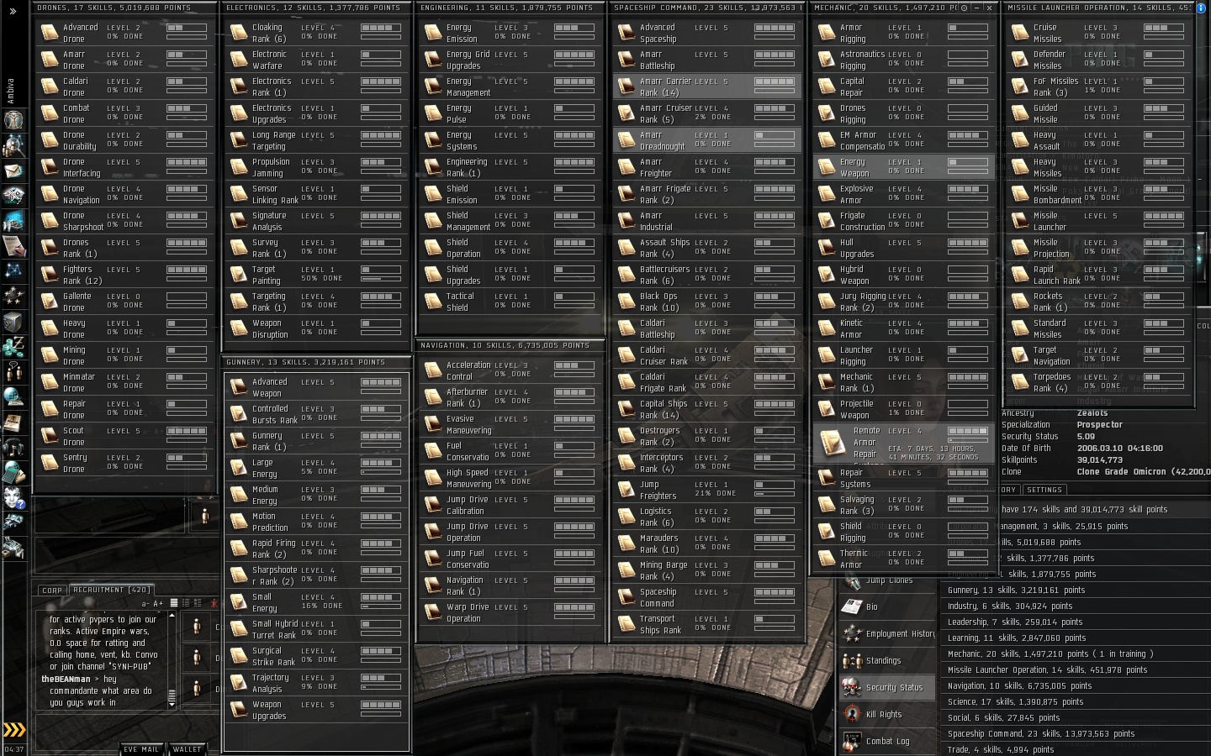Click the Cloaking skill book icon
The image size is (1211, 756).
pos(240,33)
